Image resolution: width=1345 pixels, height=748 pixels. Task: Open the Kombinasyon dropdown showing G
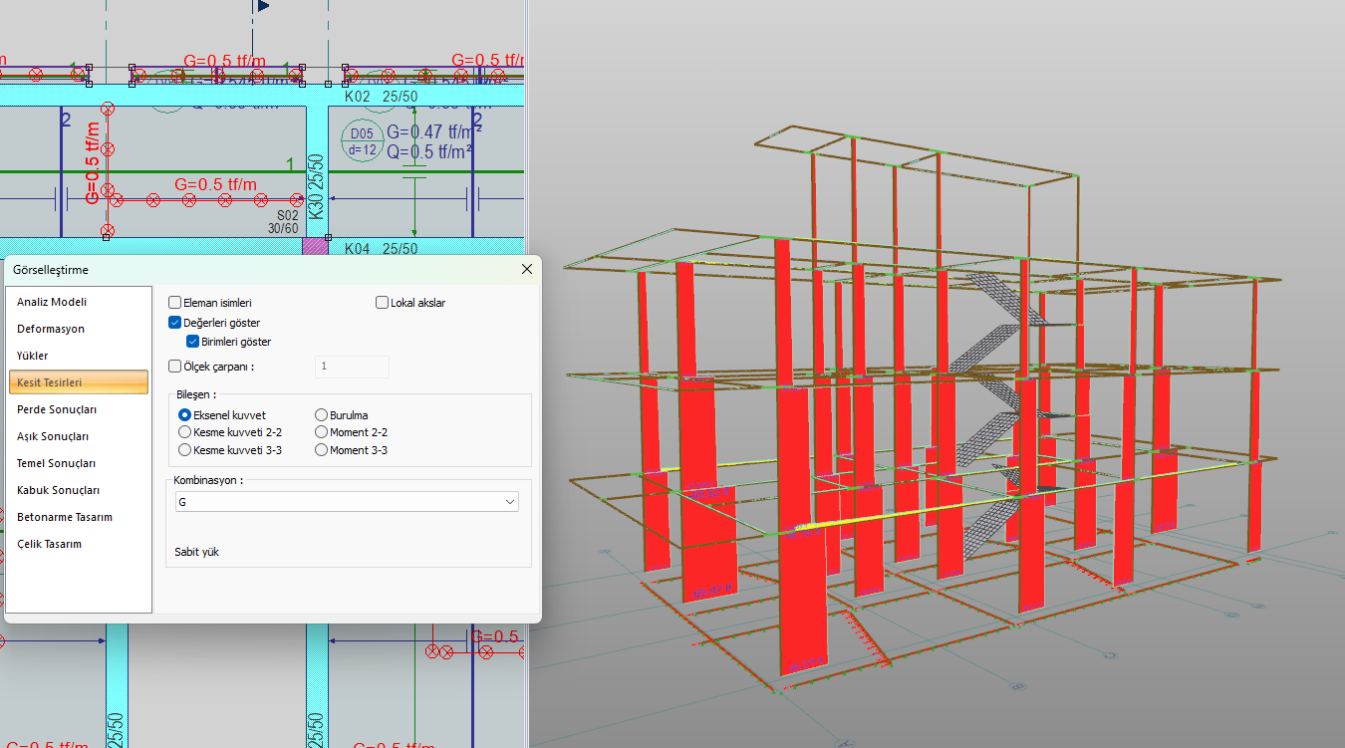click(346, 502)
